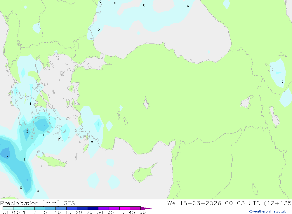Click the weatheronline.co.uk copyright text
The image size is (292, 214).
267,211
